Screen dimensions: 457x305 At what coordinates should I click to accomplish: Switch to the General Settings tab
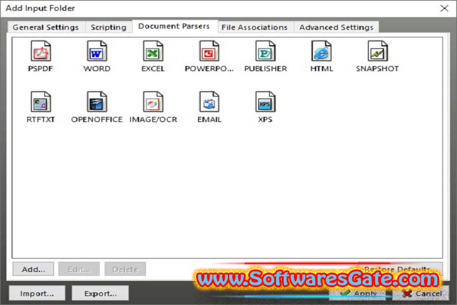click(46, 27)
